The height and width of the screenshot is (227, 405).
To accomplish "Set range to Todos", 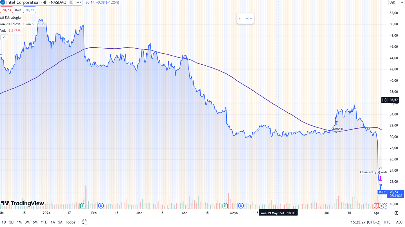I will [x=70, y=222].
